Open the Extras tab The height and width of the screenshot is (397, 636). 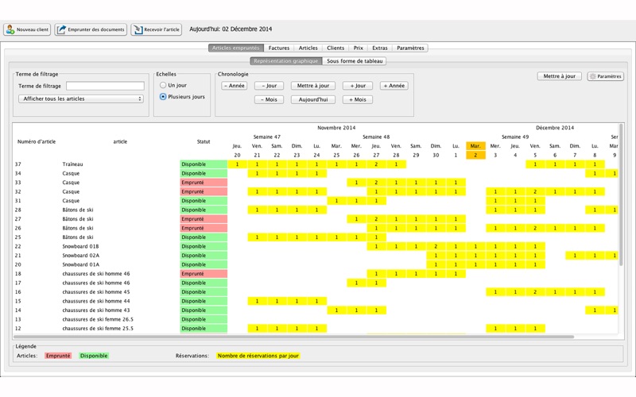[x=380, y=48]
